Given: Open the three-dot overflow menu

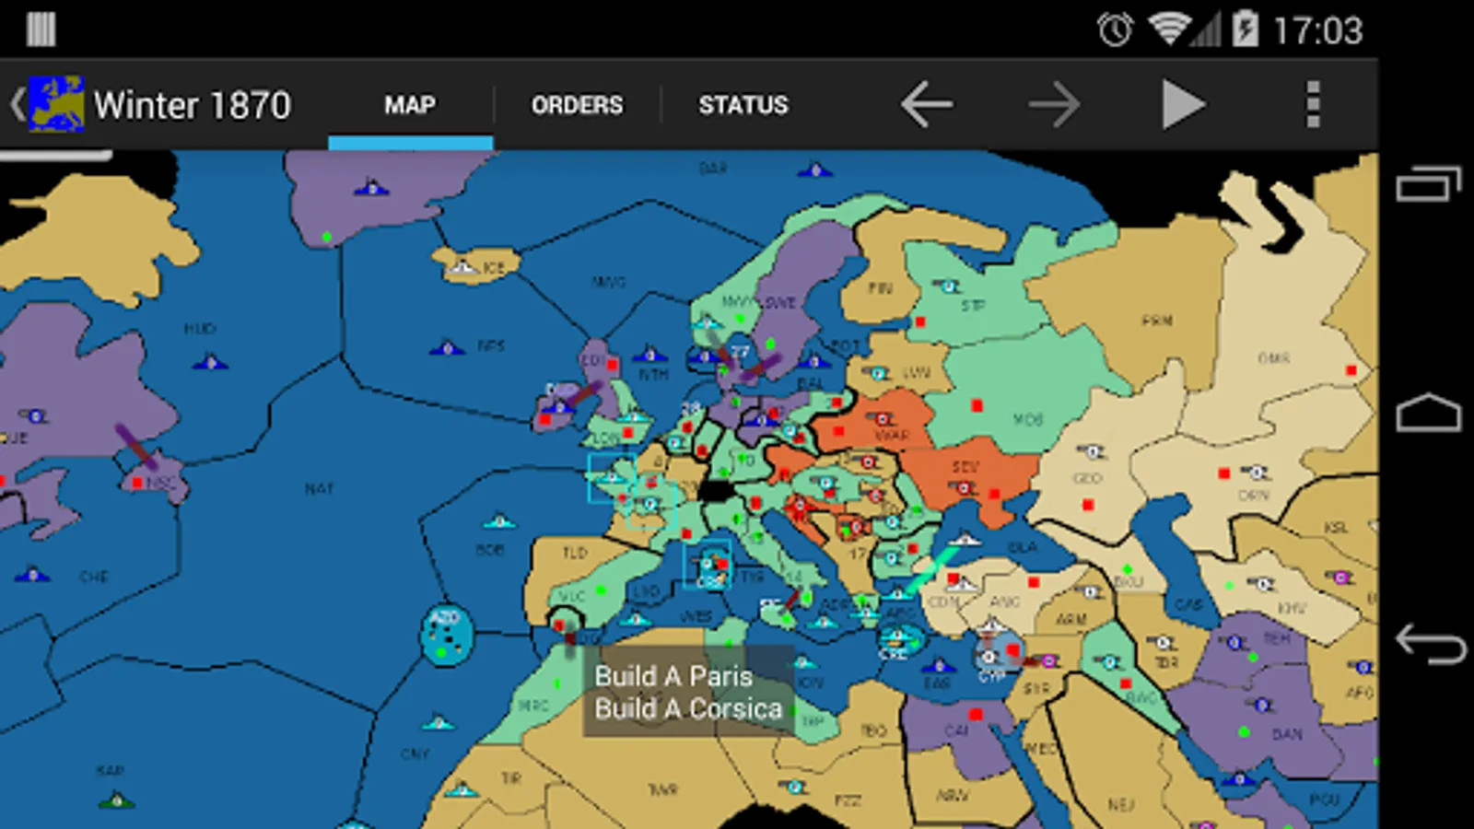Looking at the screenshot, I should point(1313,104).
